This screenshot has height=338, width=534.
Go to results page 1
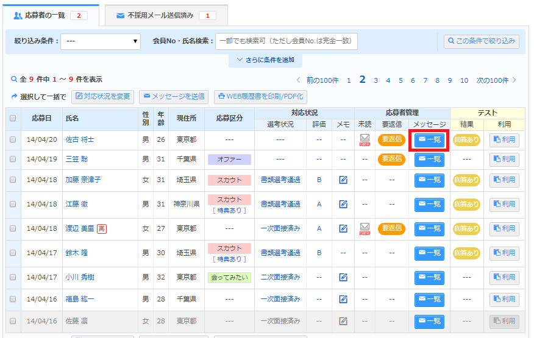click(x=349, y=80)
